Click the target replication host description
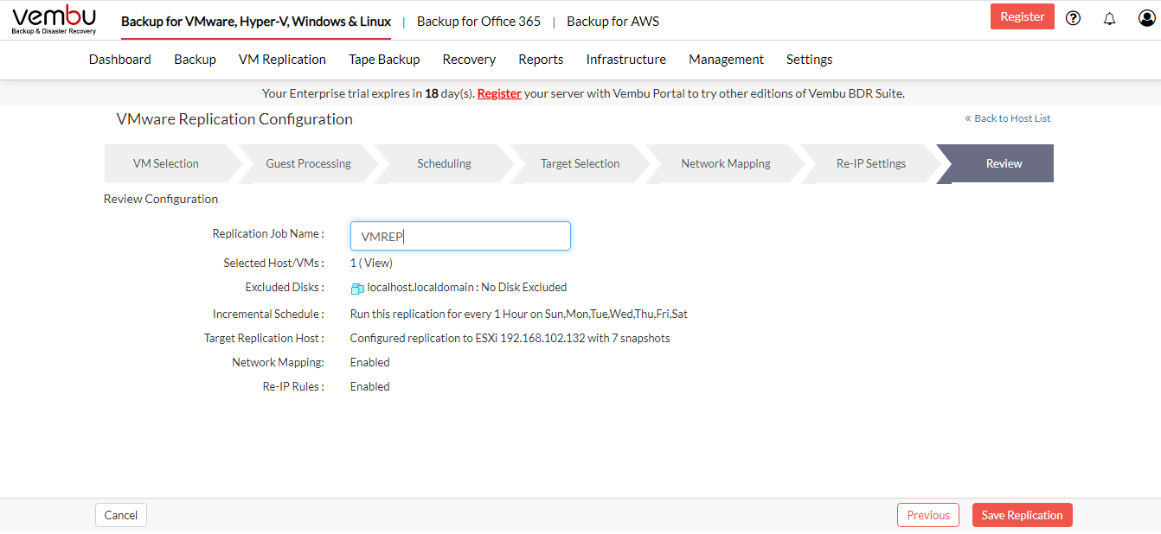Screen dimensions: 1161x534 click(510, 338)
